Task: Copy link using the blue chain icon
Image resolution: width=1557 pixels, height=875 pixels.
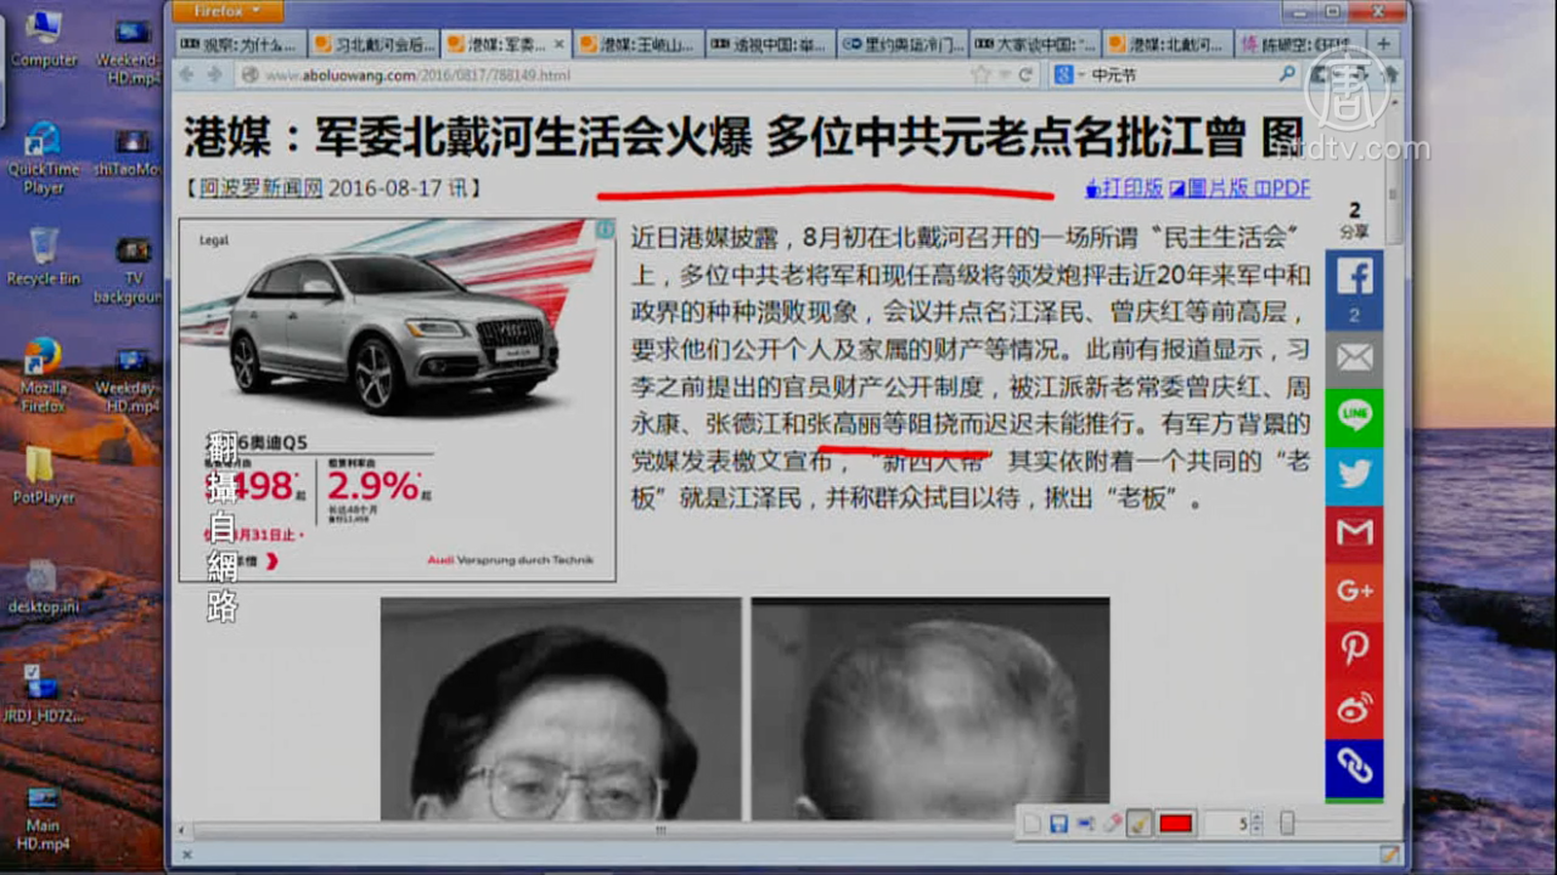Action: pos(1354,766)
